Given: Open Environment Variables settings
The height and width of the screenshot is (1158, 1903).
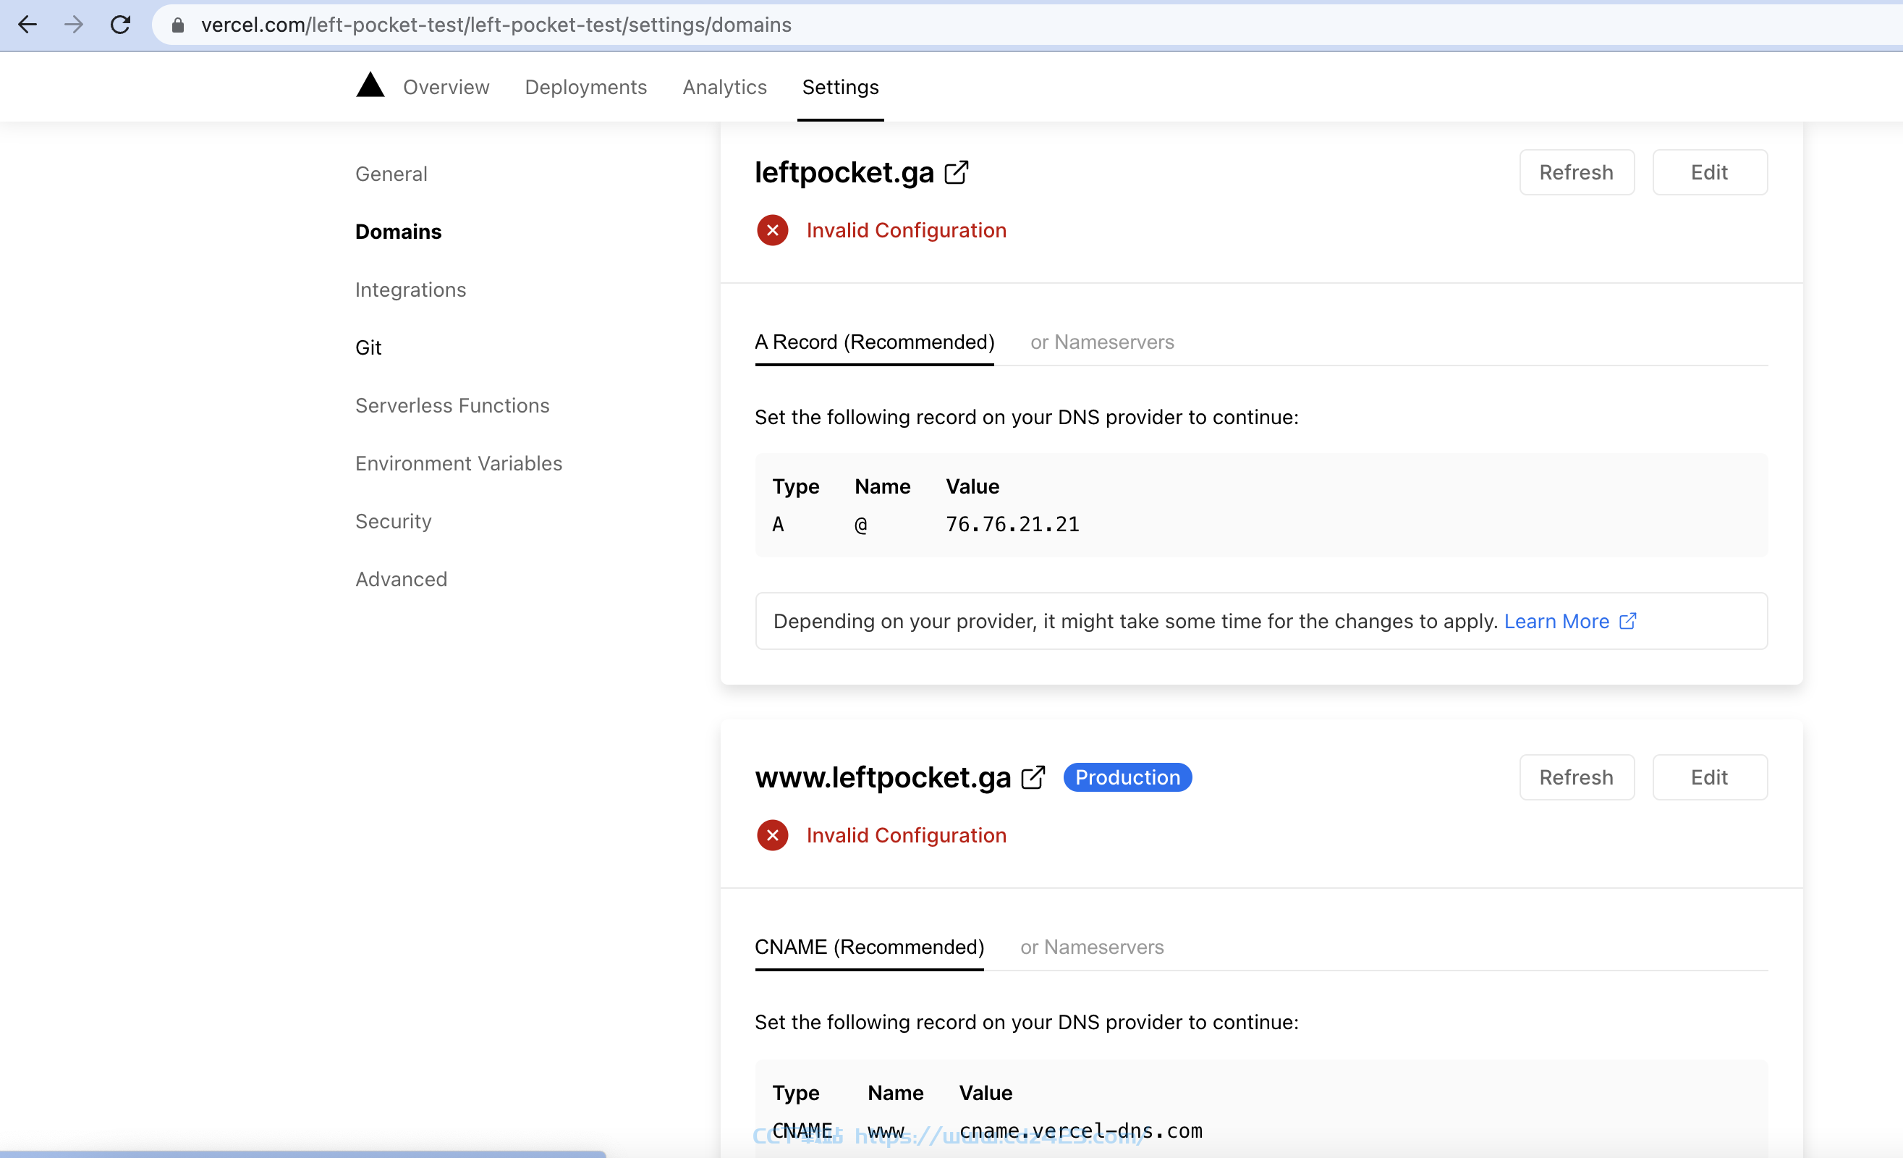Looking at the screenshot, I should tap(459, 463).
